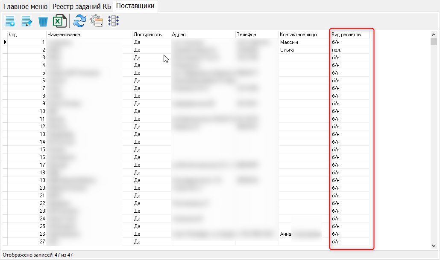The image size is (440, 260).
Task: Click the add new record icon
Action: click(x=10, y=21)
